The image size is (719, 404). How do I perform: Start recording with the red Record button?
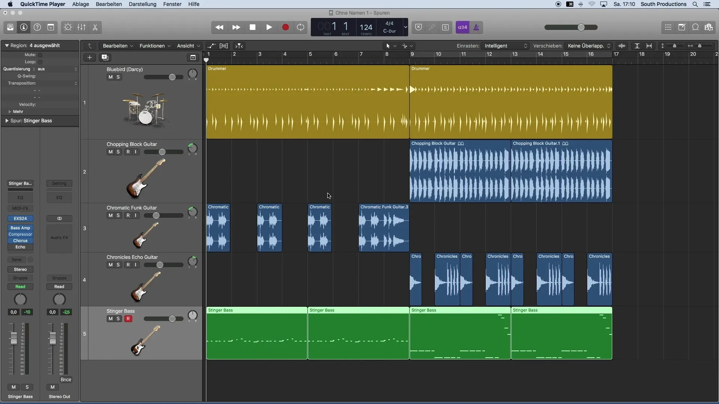click(285, 27)
